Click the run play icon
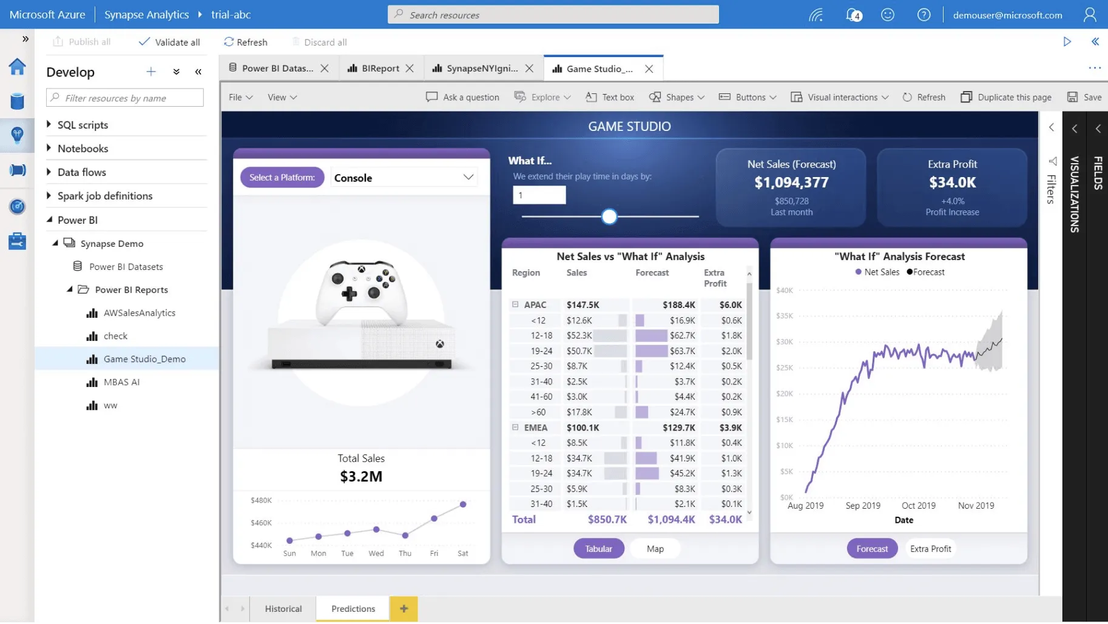Screen dimensions: 1108x624 point(1067,42)
